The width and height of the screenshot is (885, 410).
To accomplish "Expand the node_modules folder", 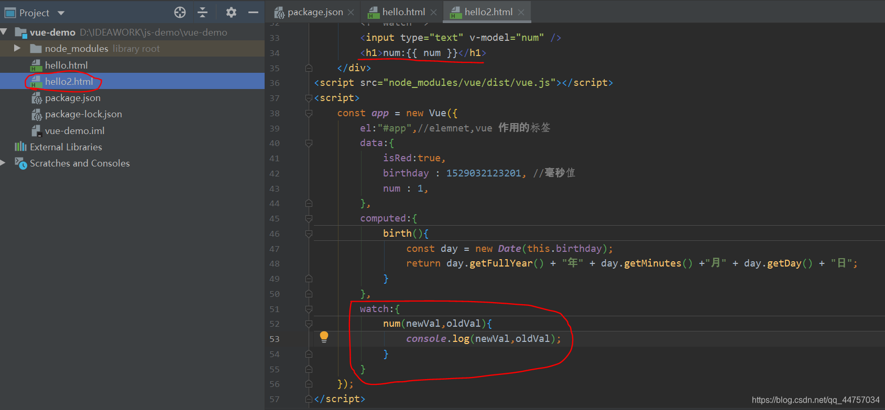I will [x=17, y=48].
